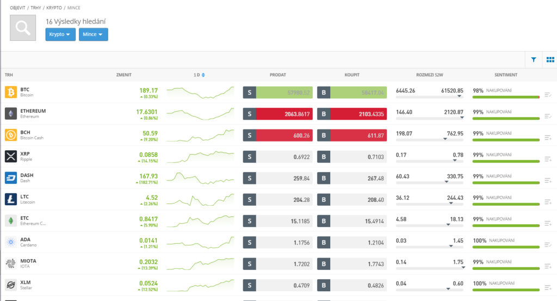
Task: Change the 1D chart period sorter
Action: tap(199, 75)
